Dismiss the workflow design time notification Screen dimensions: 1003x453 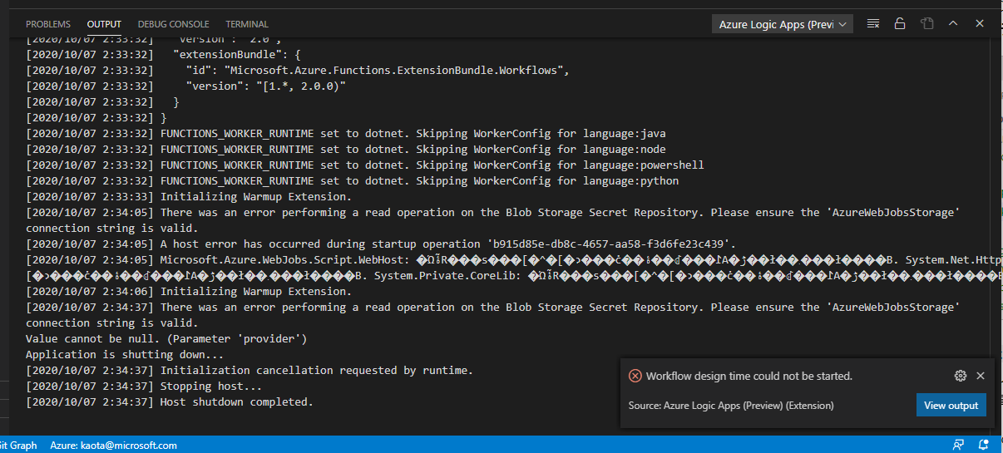[x=981, y=376]
